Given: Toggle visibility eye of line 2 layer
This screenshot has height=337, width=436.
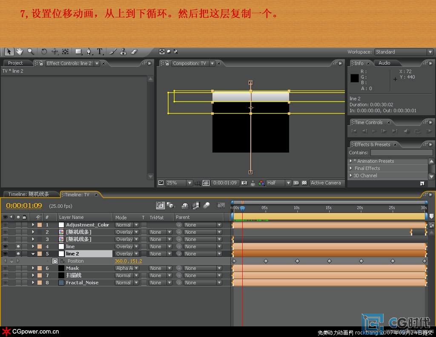Looking at the screenshot, I should click(x=5, y=254).
